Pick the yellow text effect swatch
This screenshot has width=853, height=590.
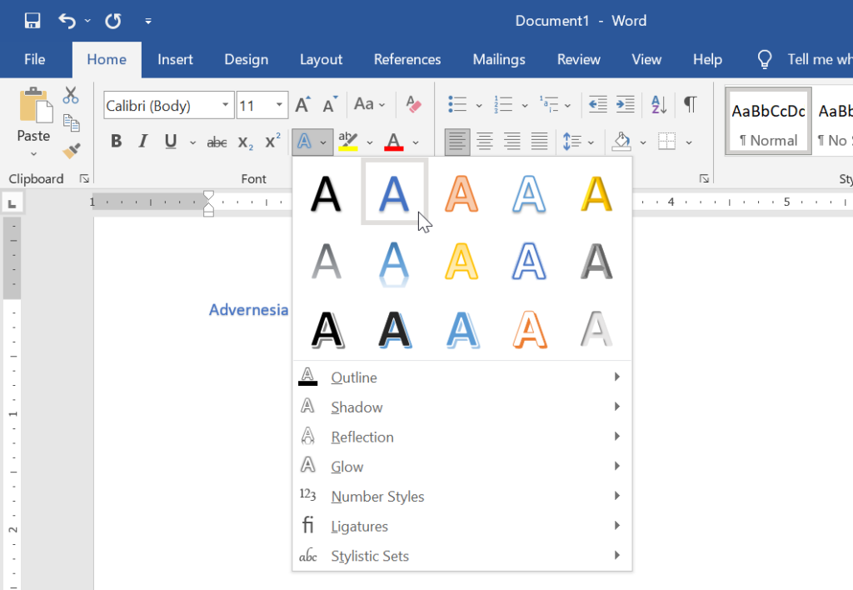[596, 195]
